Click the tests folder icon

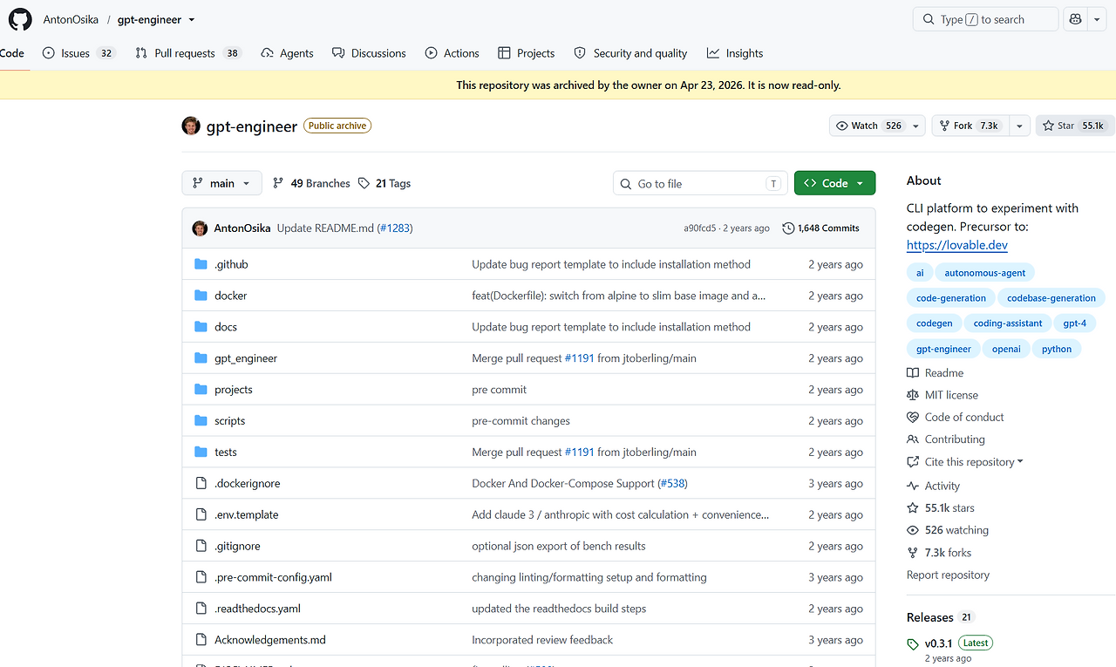coord(201,453)
